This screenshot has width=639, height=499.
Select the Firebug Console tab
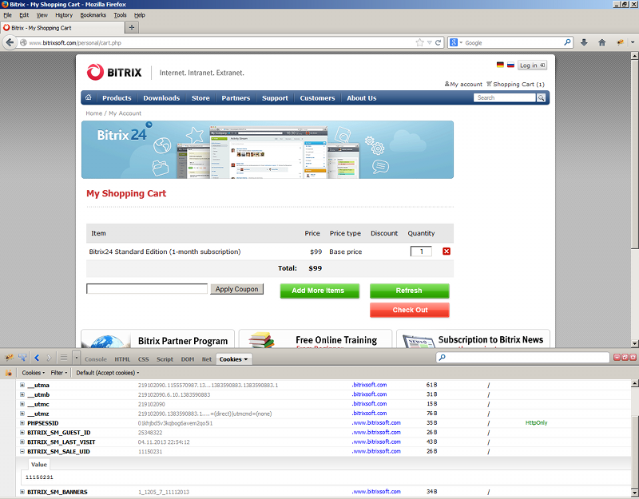[95, 359]
